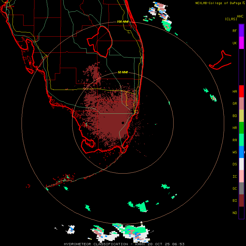Click the IC pink legend swatch

click(241, 176)
